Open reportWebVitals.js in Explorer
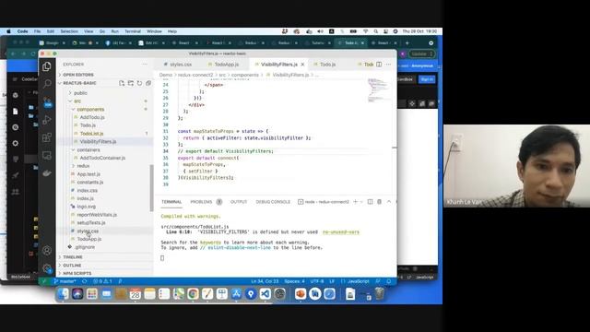The image size is (590, 332). pyautogui.click(x=97, y=215)
